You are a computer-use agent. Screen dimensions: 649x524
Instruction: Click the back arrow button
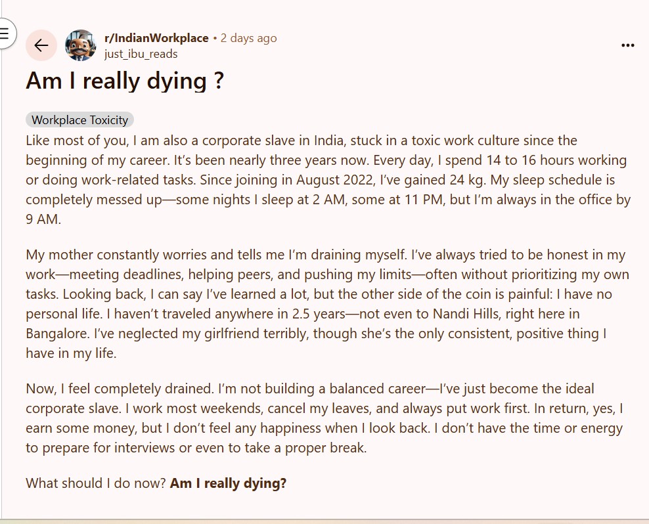pyautogui.click(x=41, y=45)
